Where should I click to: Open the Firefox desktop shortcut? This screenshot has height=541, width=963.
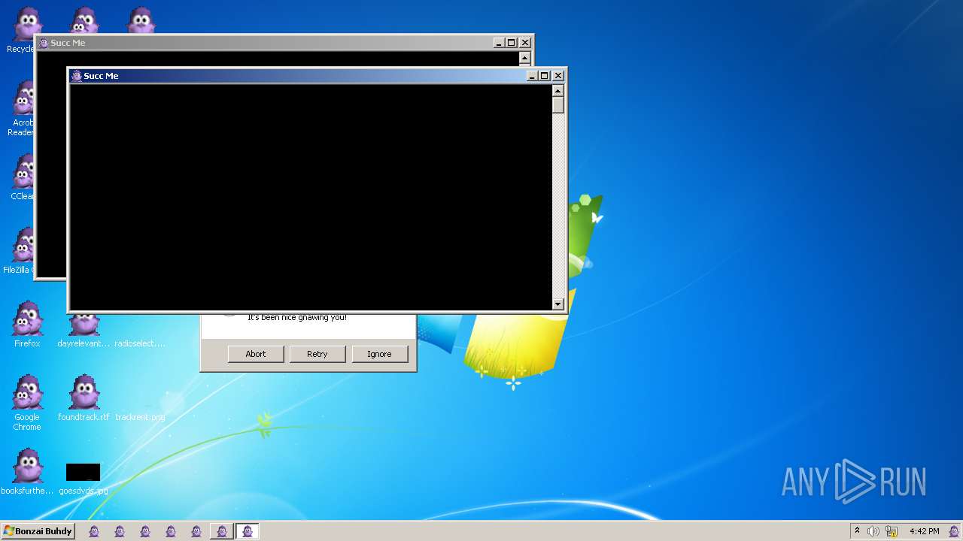[x=27, y=325]
